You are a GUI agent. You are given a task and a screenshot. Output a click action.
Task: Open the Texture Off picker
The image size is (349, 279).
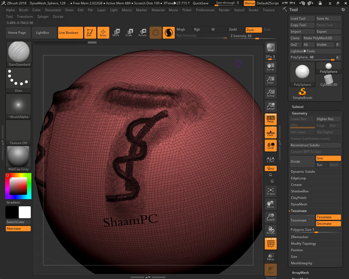coord(19,132)
